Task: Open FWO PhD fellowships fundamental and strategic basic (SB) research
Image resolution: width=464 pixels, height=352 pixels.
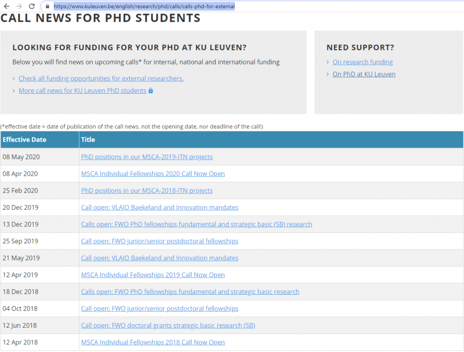Action: pos(196,224)
